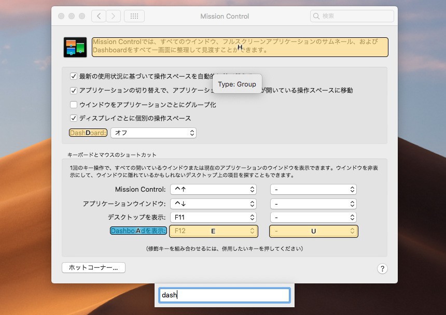Screen dimensions: 446x315
Task: Click the text field containing dash
Action: pyautogui.click(x=224, y=295)
